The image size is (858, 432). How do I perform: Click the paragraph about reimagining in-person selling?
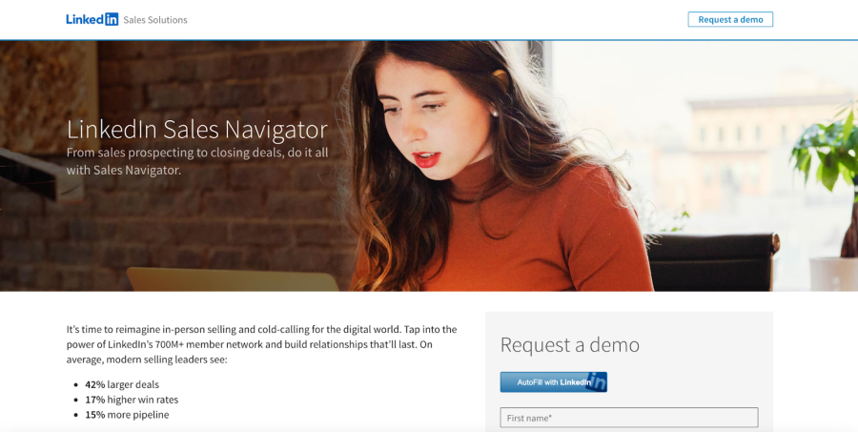(x=261, y=344)
